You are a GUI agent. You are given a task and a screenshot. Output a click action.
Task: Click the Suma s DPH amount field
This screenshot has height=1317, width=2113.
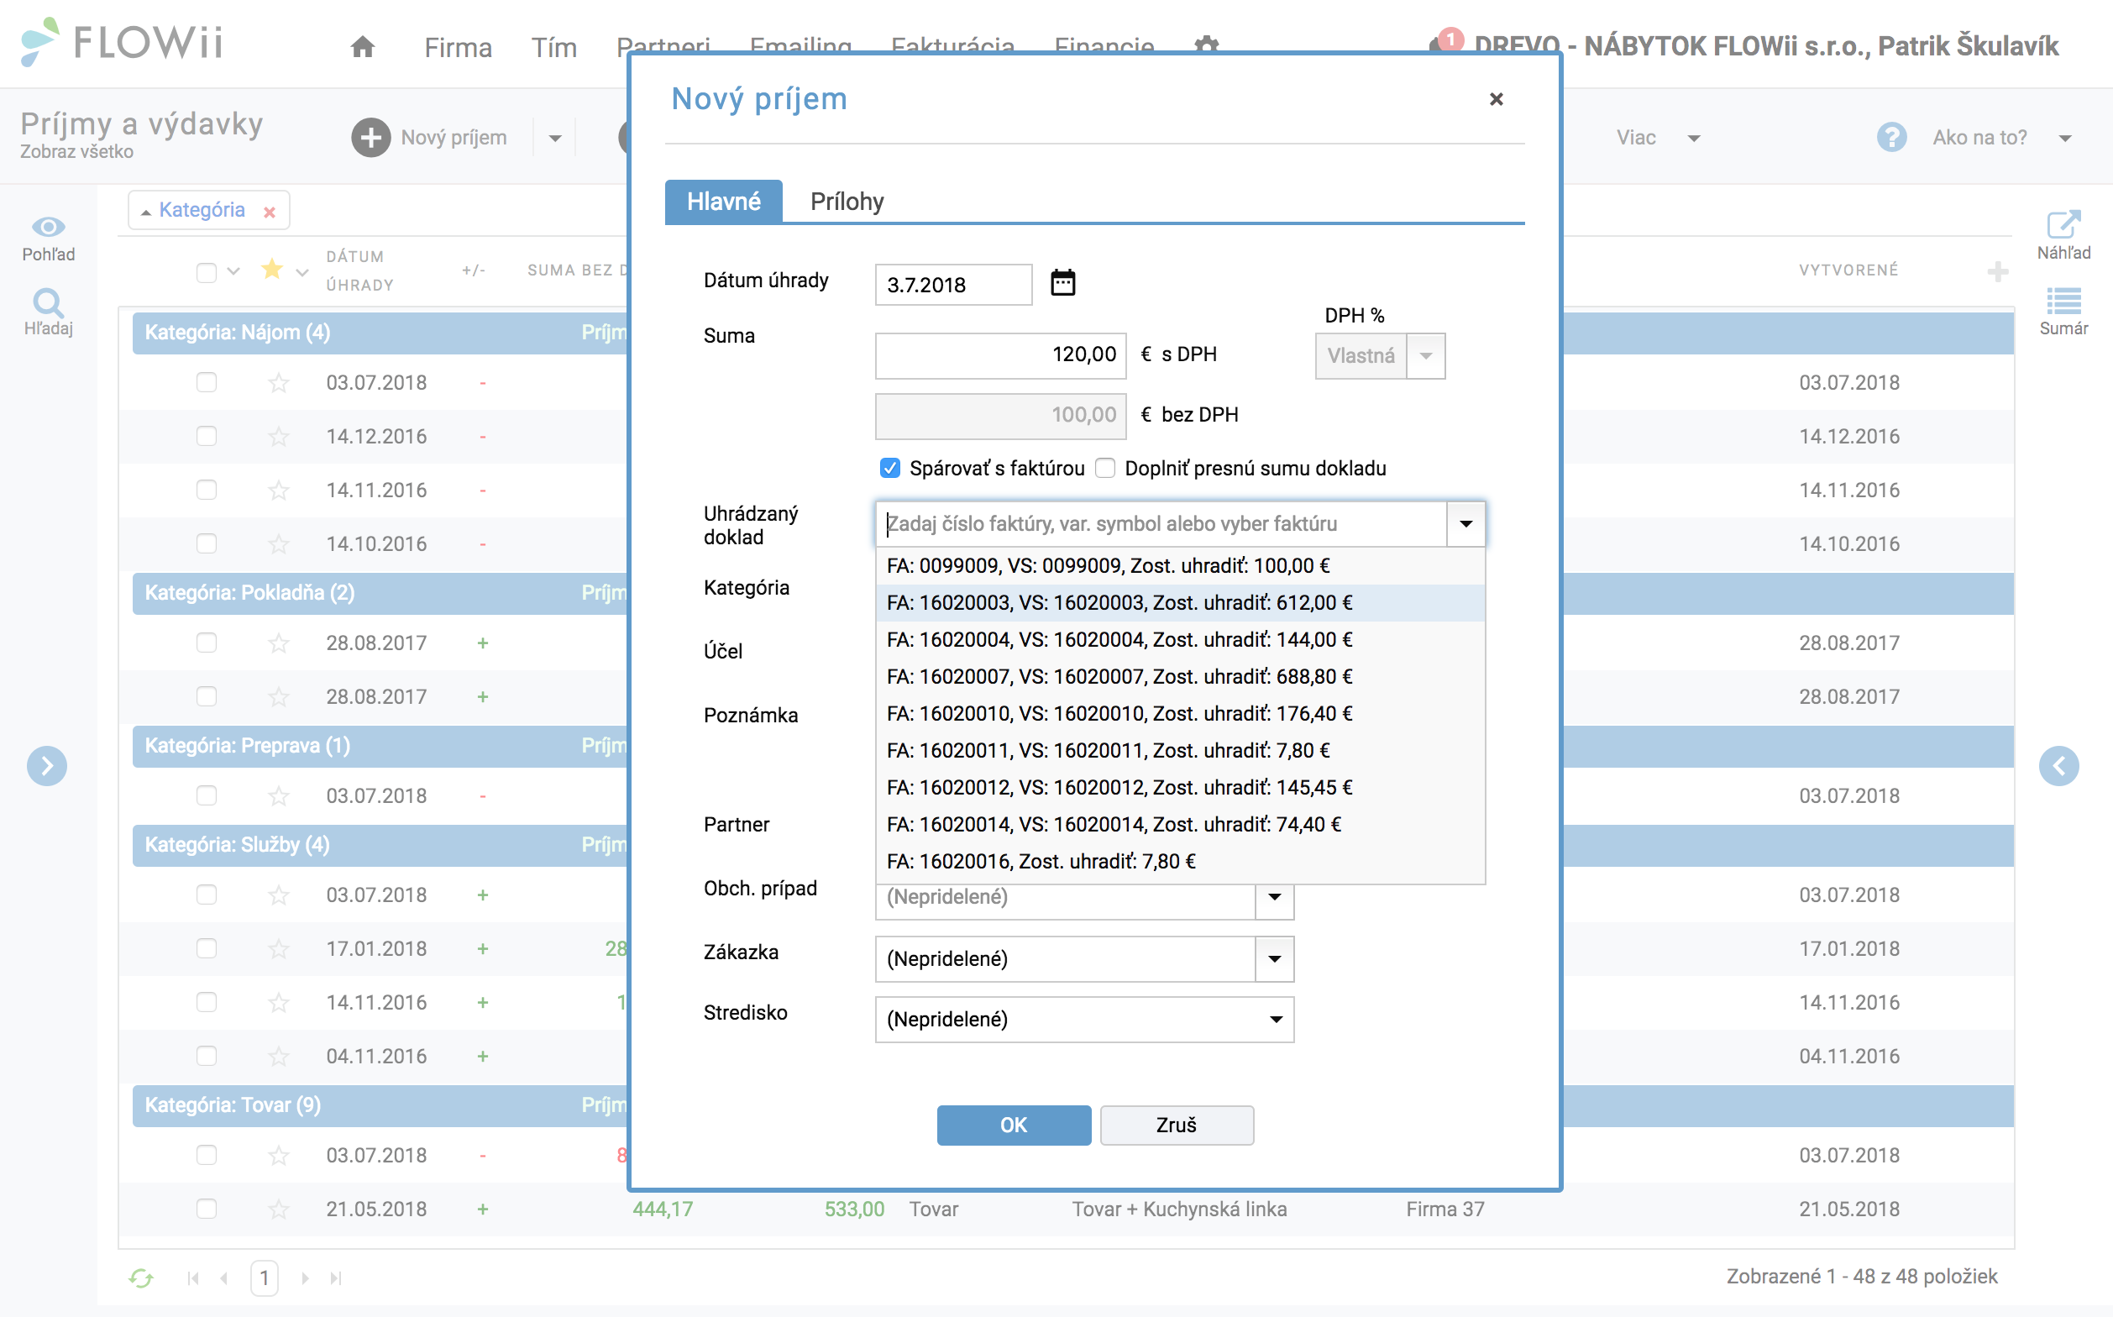click(1000, 355)
